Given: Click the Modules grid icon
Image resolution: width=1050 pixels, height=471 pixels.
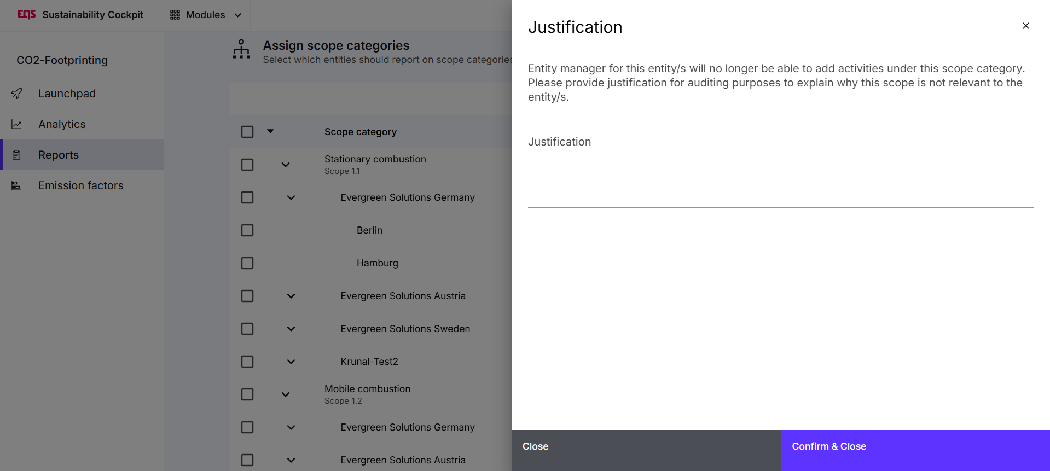Looking at the screenshot, I should [x=175, y=15].
